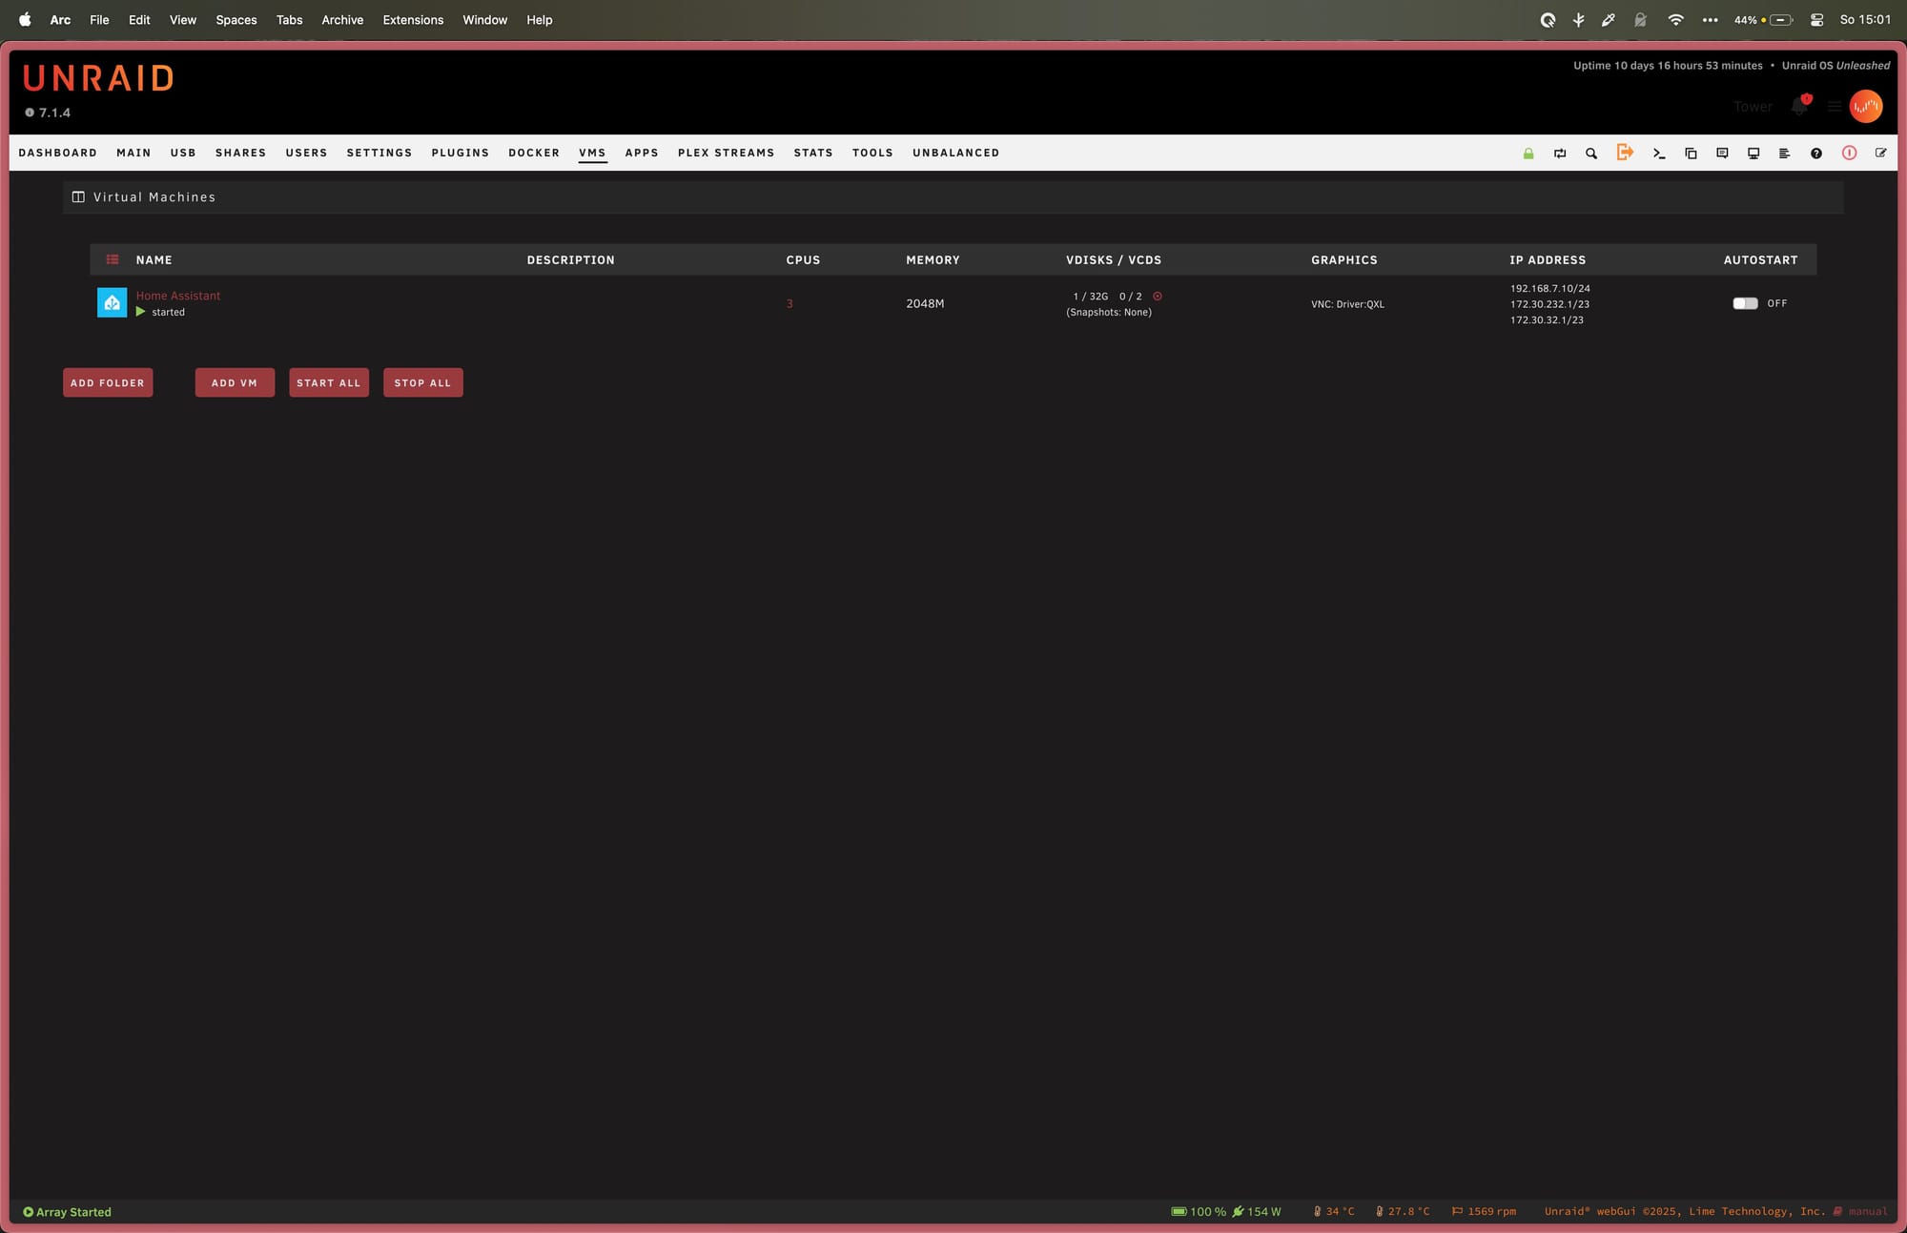Click the fan flag icon by 1569 rpm
This screenshot has width=1907, height=1233.
(1457, 1211)
